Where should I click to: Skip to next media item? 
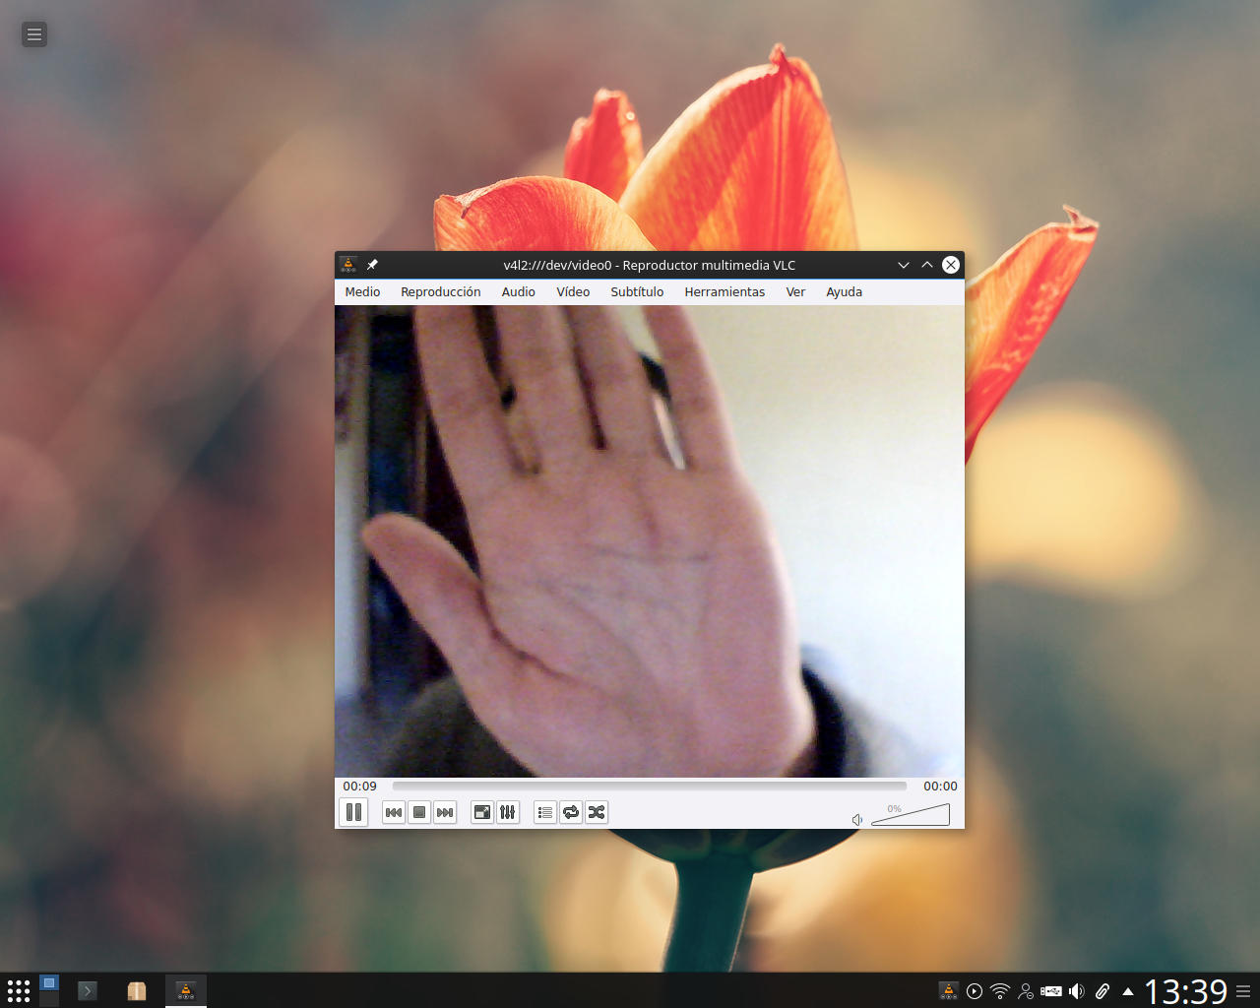click(x=445, y=812)
